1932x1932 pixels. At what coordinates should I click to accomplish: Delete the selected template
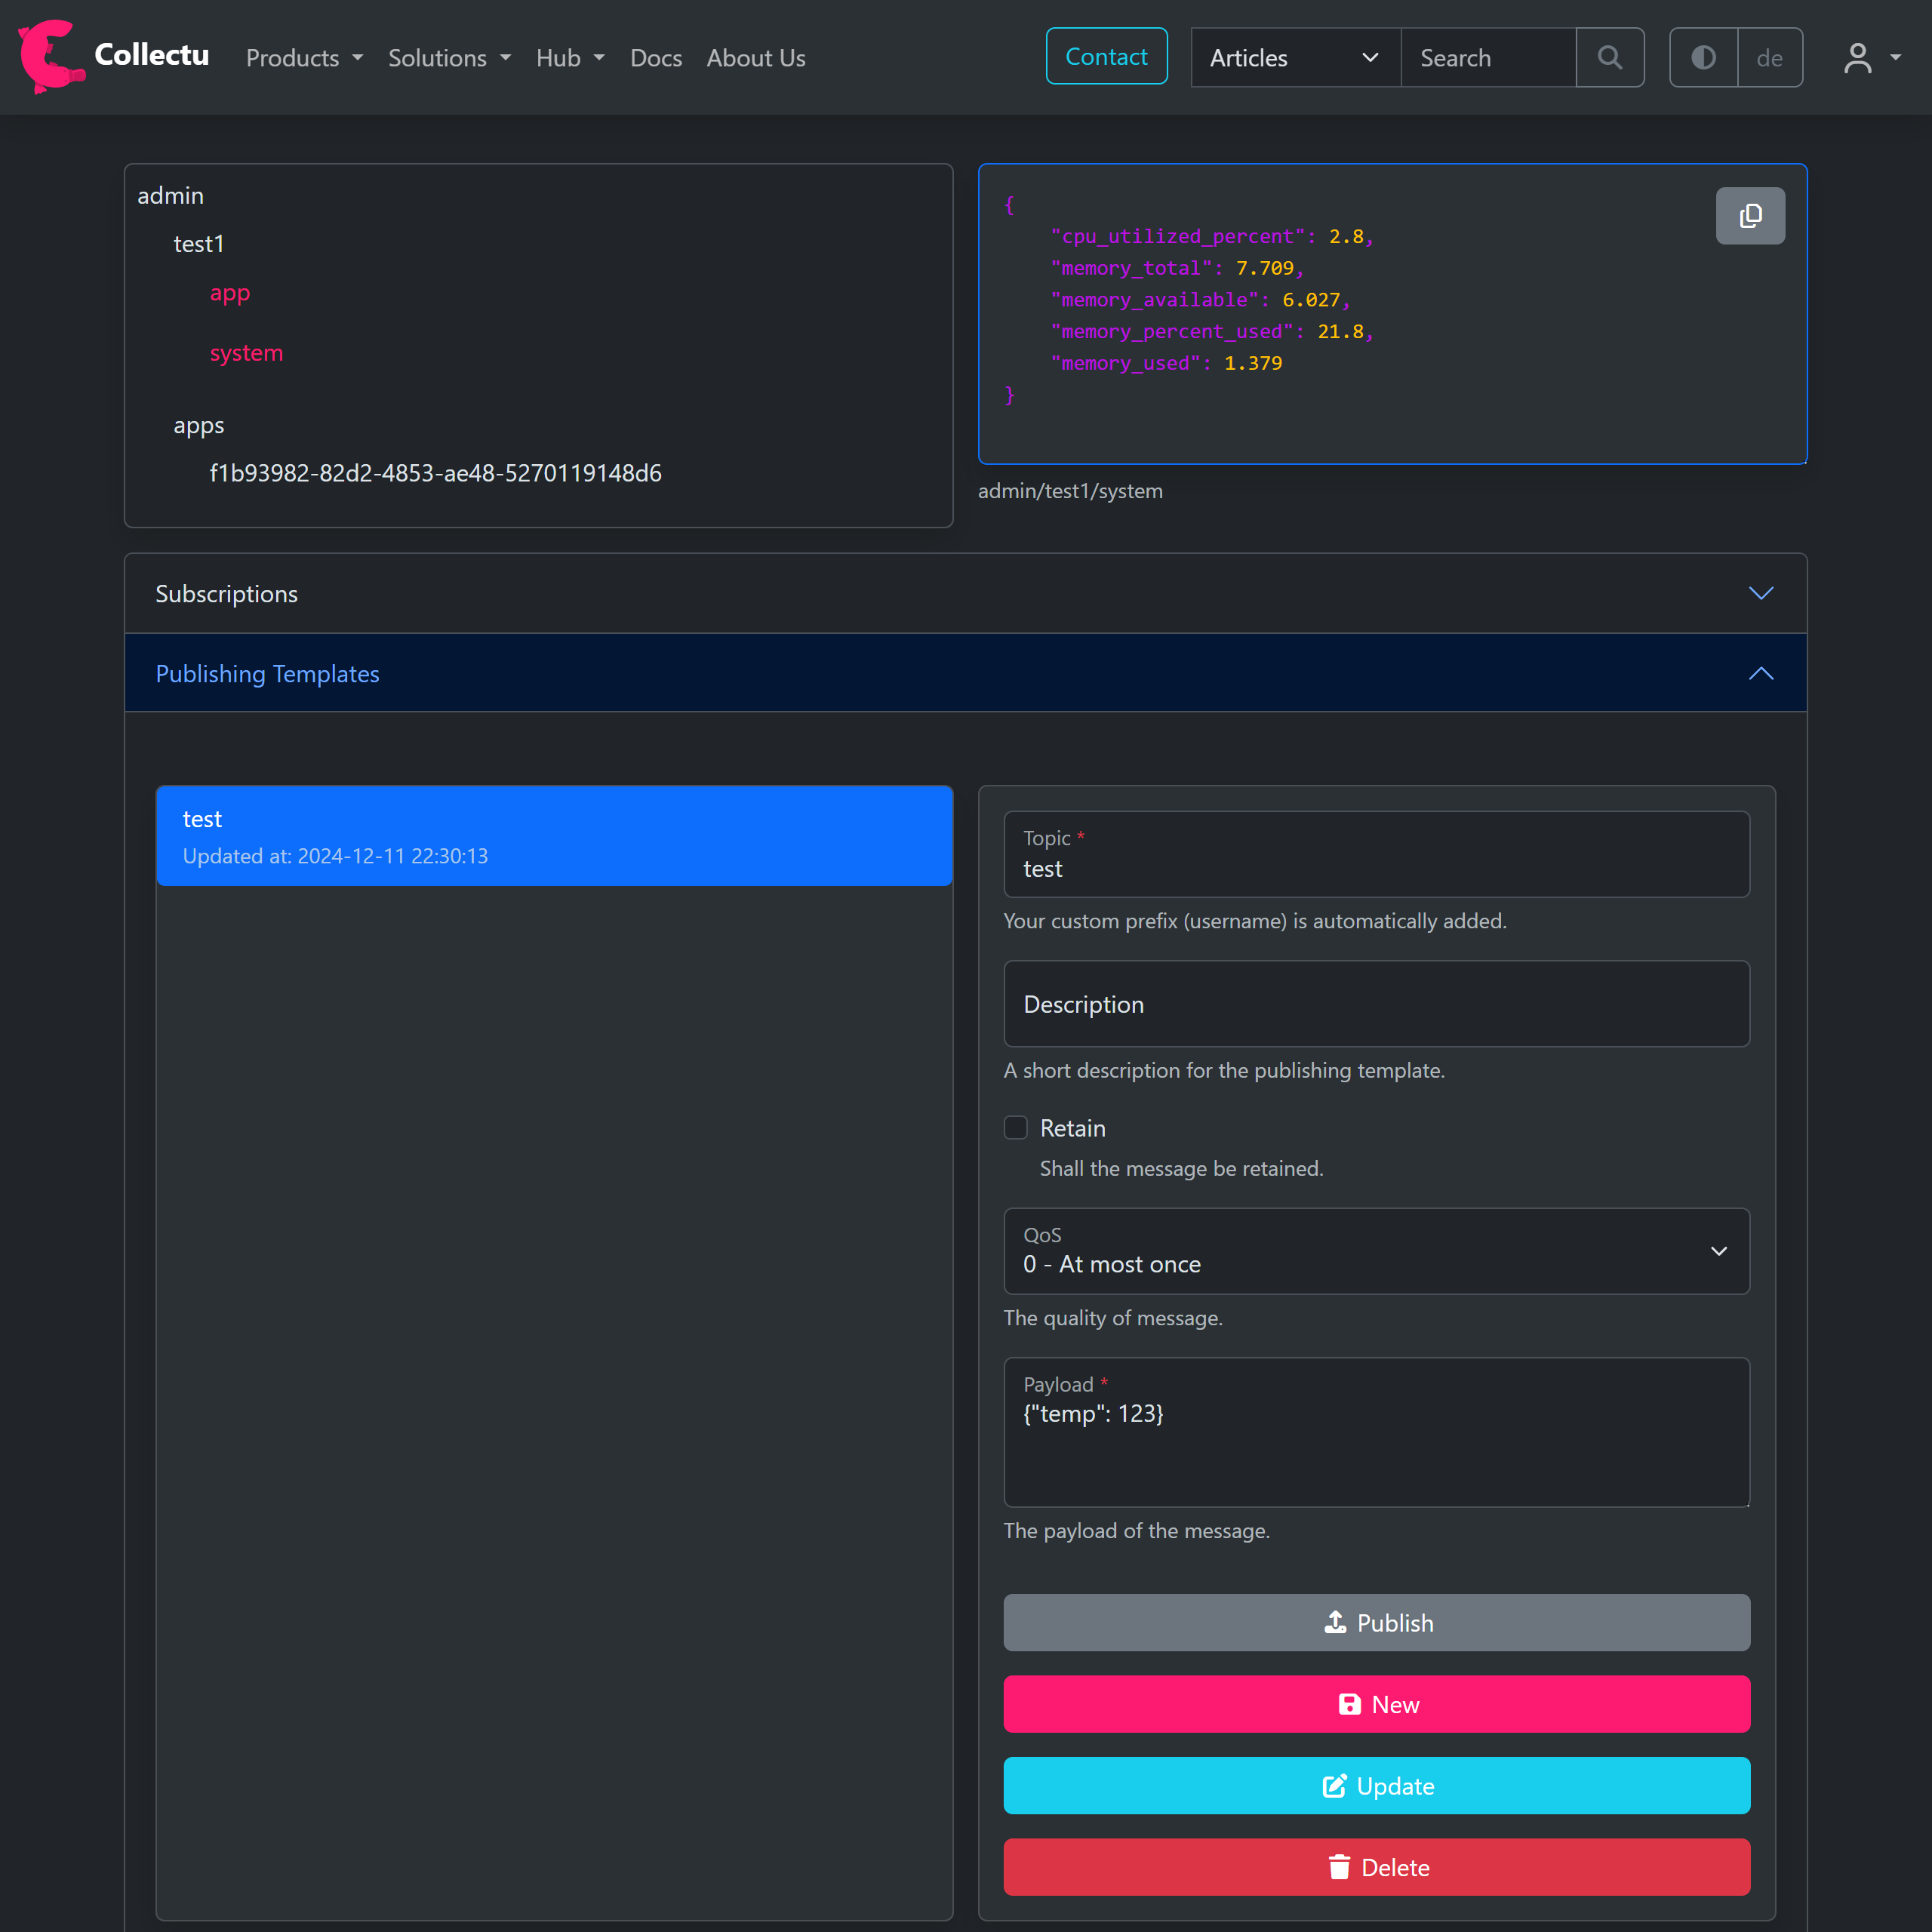pyautogui.click(x=1377, y=1867)
